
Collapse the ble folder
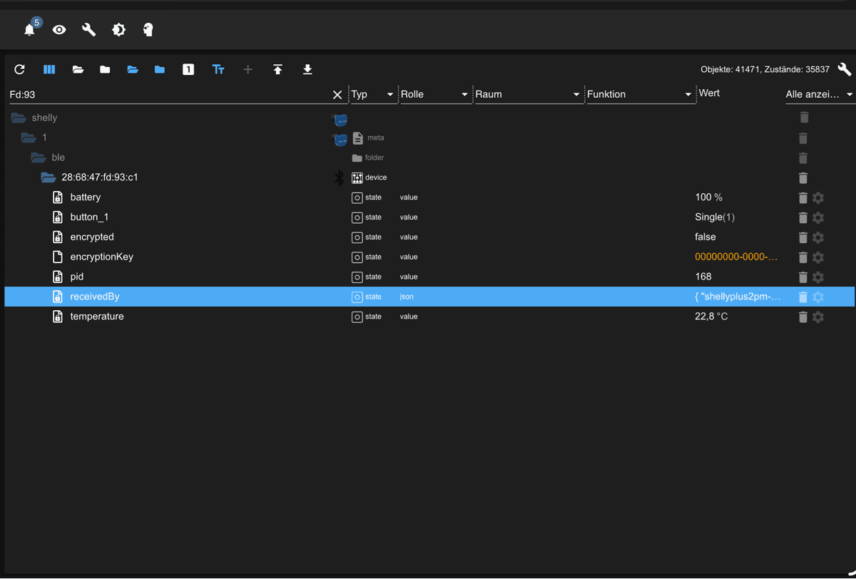point(39,158)
